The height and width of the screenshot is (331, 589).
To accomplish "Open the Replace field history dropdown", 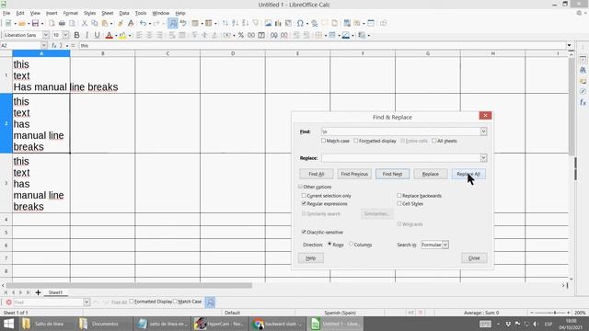I will (483, 158).
